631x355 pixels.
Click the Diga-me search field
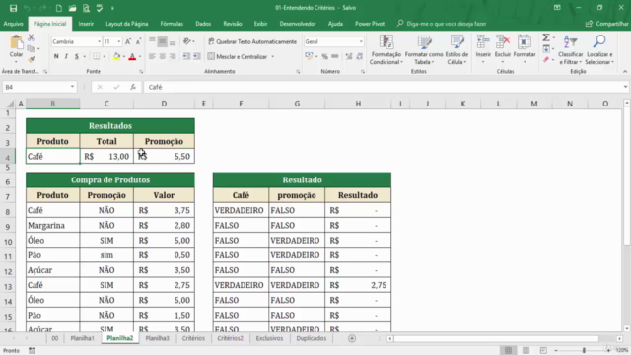(442, 24)
